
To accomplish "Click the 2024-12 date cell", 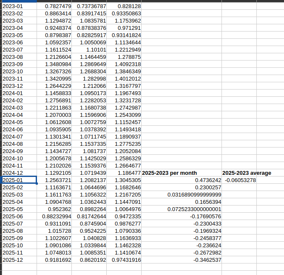I will [19, 173].
